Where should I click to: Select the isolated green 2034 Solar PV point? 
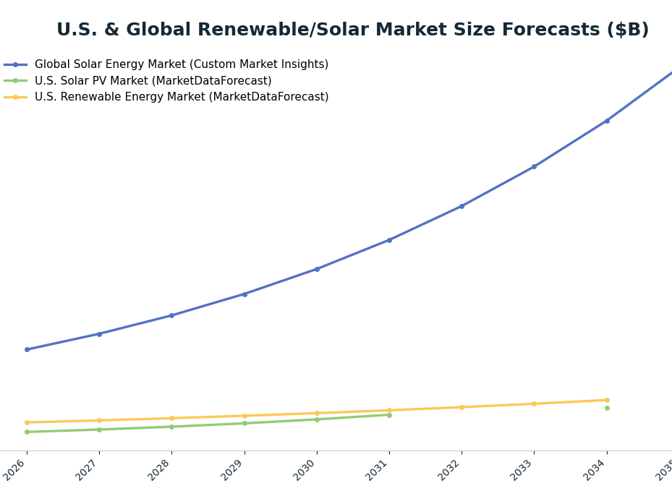point(608,409)
